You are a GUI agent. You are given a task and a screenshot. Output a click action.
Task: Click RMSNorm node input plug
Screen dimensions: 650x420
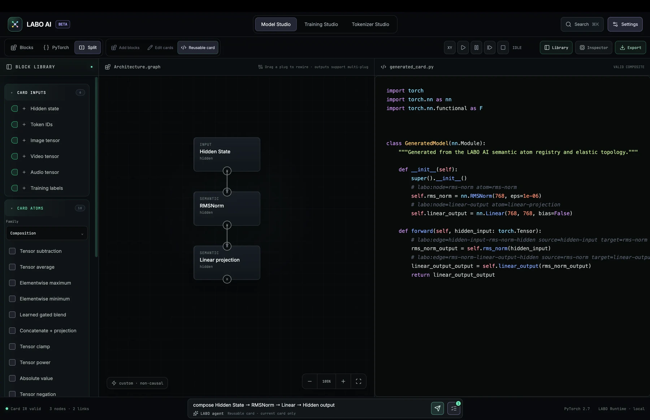coord(227,192)
